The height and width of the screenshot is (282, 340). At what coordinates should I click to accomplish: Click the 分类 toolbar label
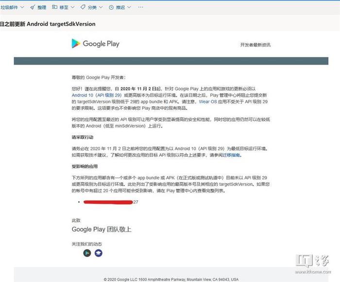(92, 7)
